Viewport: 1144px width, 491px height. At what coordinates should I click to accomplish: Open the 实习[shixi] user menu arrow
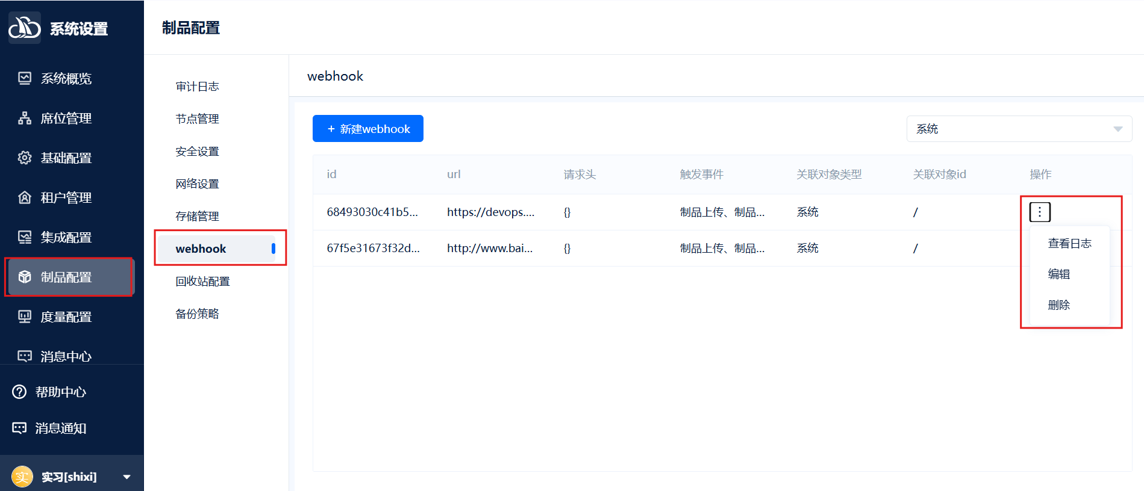(x=127, y=477)
